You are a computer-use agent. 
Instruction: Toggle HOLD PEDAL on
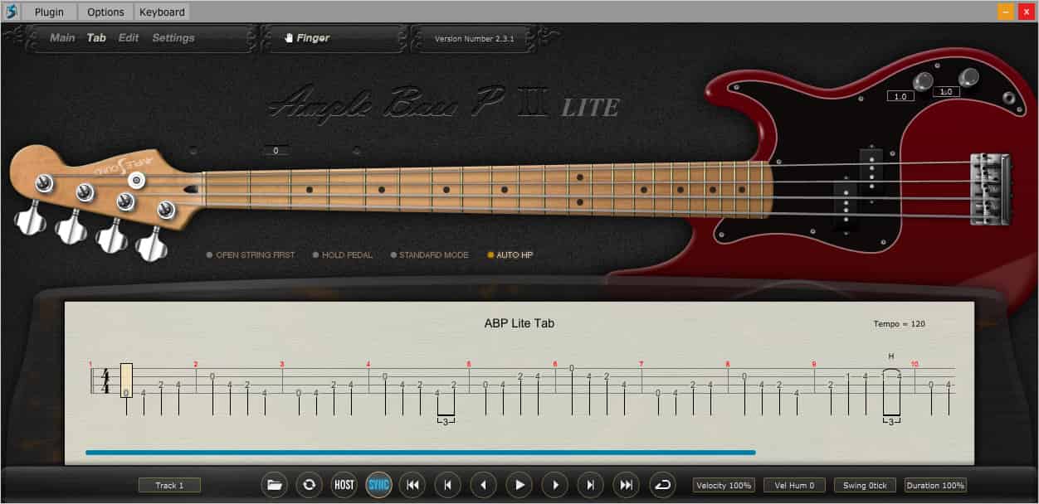(342, 254)
